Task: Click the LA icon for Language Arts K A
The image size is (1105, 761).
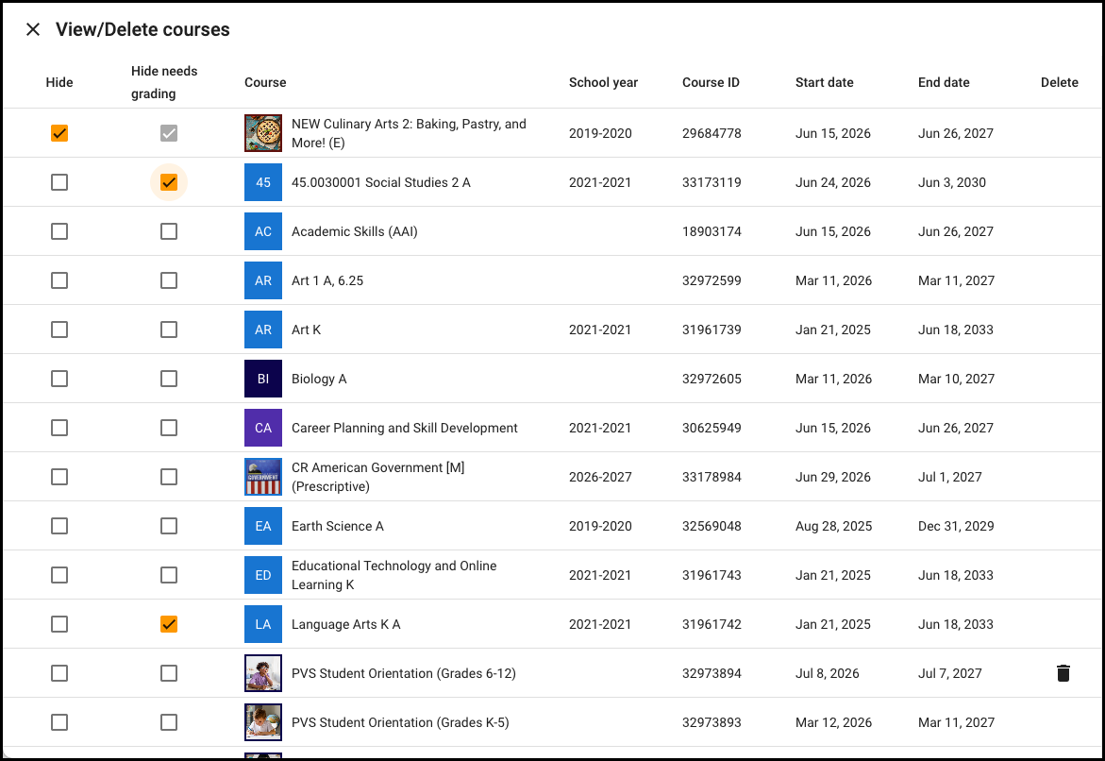Action: tap(263, 624)
